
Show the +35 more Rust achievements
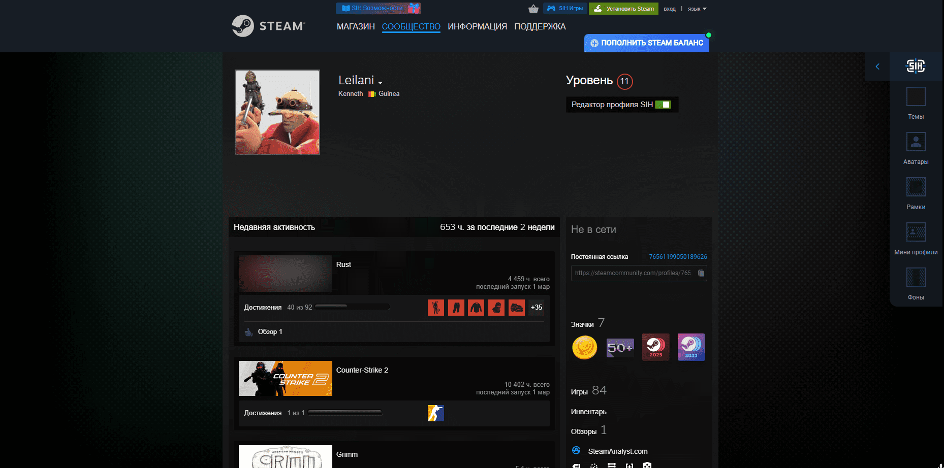536,308
